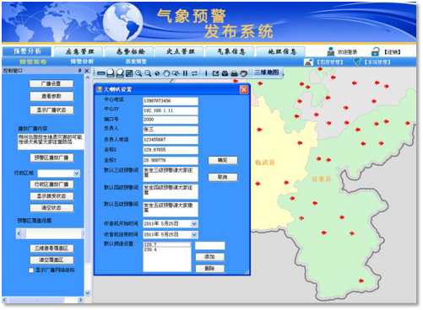Toggle the 显示广播网络结构 checkbox
The width and height of the screenshot is (423, 310).
tap(31, 270)
